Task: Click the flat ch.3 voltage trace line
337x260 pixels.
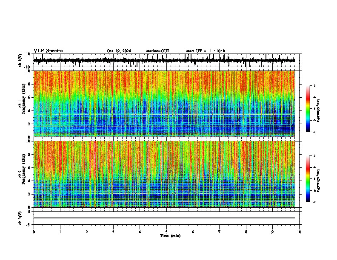Action: tap(164, 218)
